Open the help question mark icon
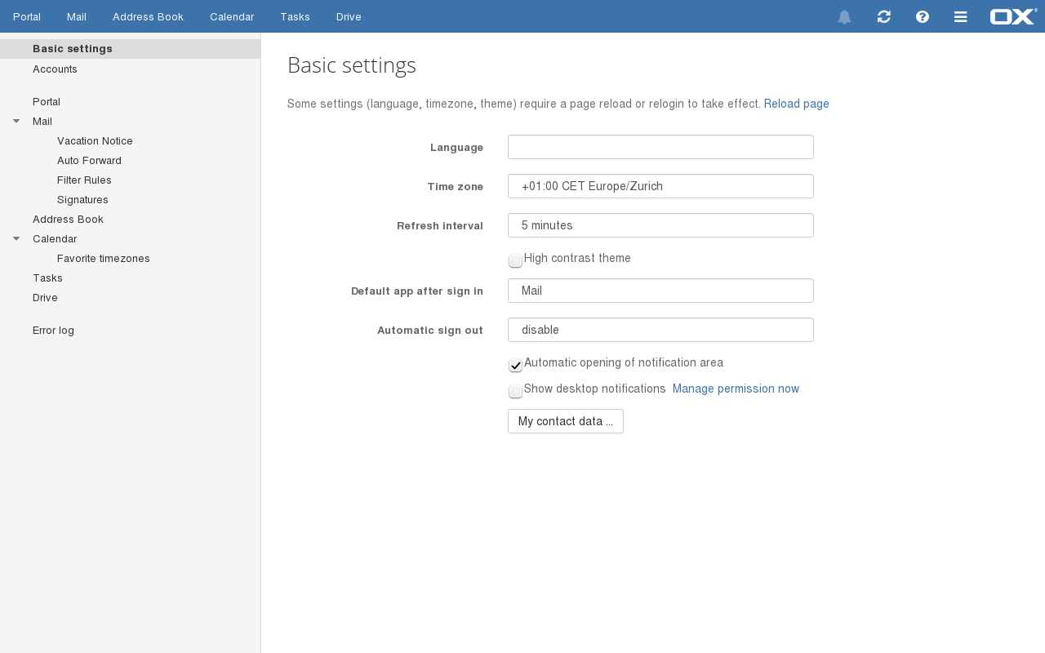Image resolution: width=1045 pixels, height=653 pixels. coord(923,17)
